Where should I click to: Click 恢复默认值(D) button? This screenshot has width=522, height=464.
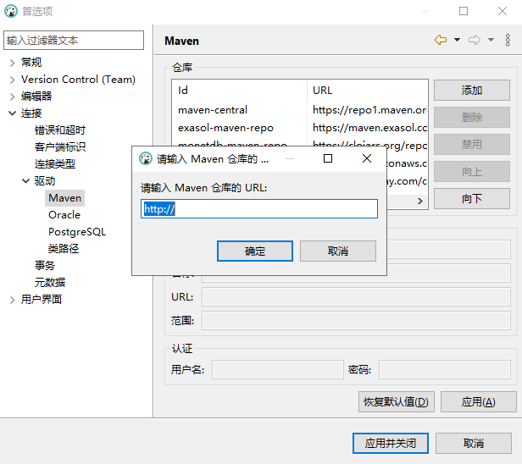pyautogui.click(x=397, y=402)
